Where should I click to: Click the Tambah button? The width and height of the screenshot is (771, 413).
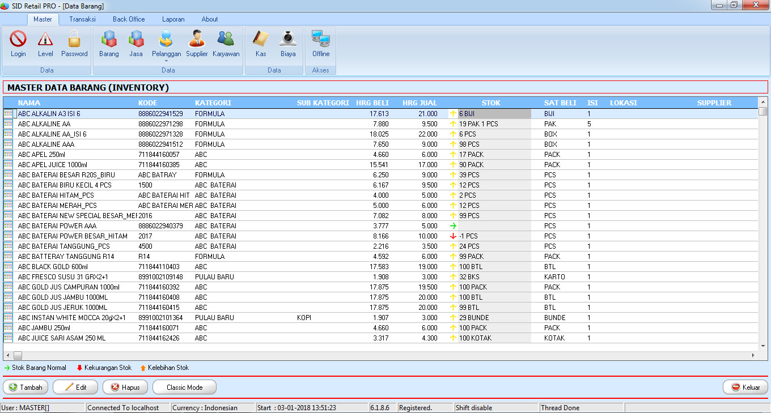[25, 387]
